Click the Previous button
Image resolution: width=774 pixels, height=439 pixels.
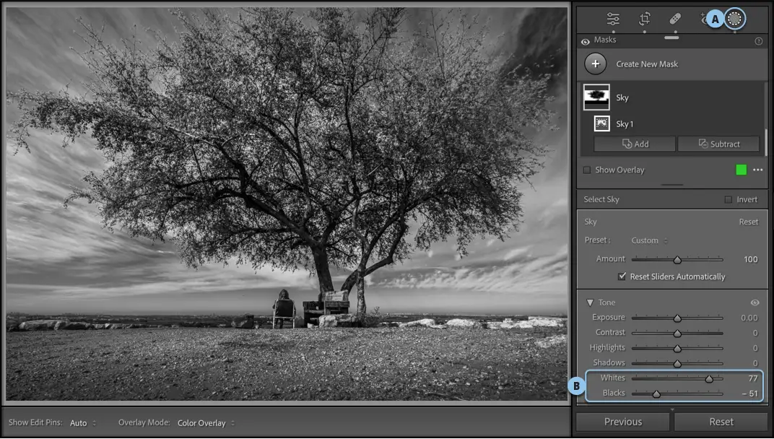623,422
